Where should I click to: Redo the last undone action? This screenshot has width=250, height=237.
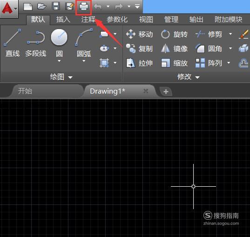[x=119, y=7]
